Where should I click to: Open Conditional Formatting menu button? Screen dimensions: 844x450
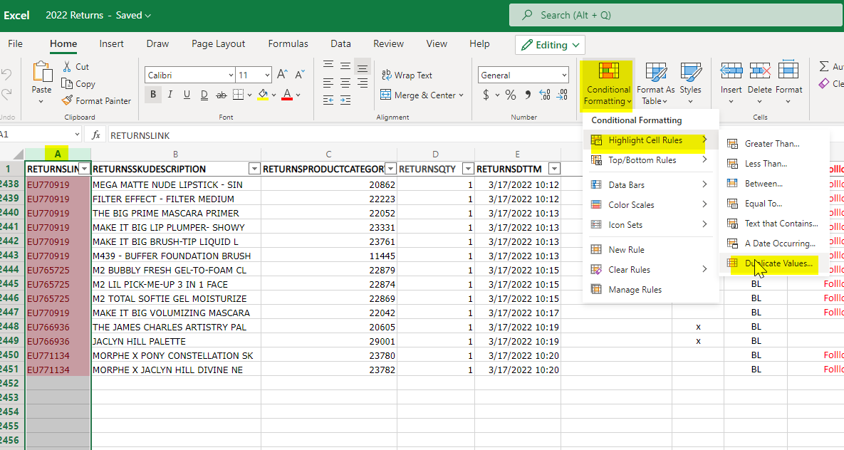point(608,83)
